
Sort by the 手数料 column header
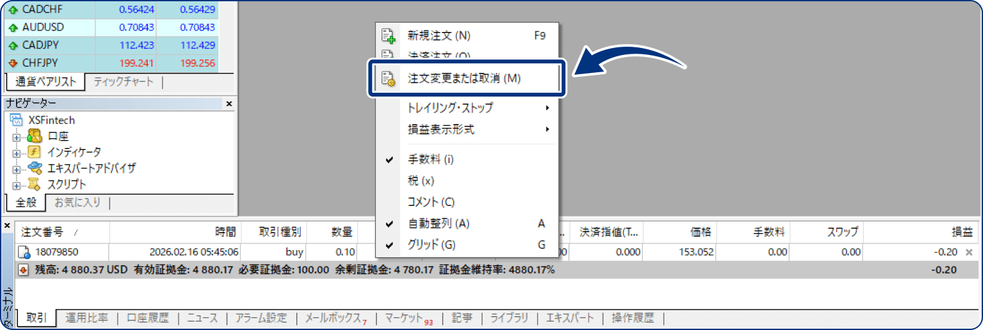pyautogui.click(x=753, y=232)
